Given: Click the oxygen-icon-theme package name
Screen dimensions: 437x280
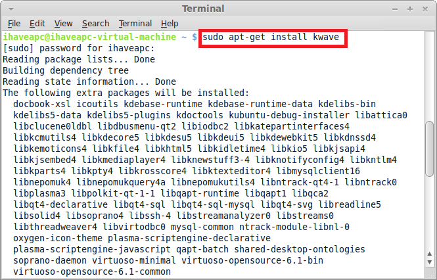Looking at the screenshot, I should pos(58,238).
